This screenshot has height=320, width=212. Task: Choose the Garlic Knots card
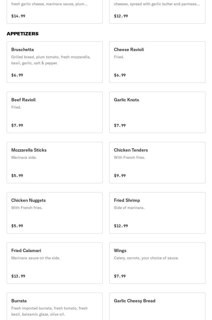(x=157, y=112)
